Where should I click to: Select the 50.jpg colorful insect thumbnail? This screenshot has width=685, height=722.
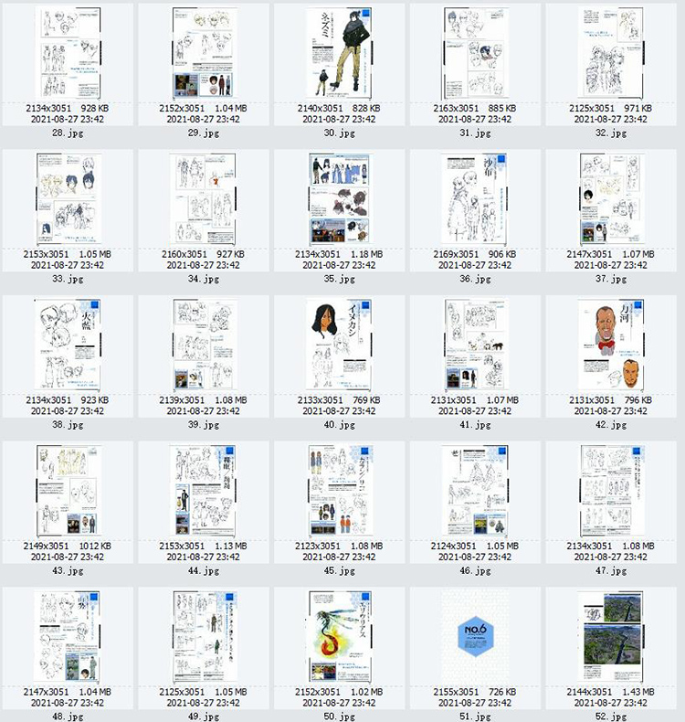point(339,636)
